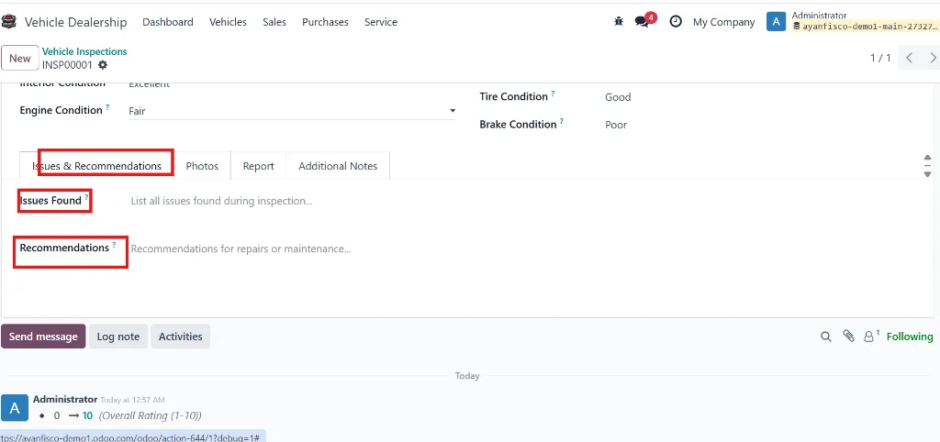
Task: Click the Engine Condition help question mark
Action: 108,107
